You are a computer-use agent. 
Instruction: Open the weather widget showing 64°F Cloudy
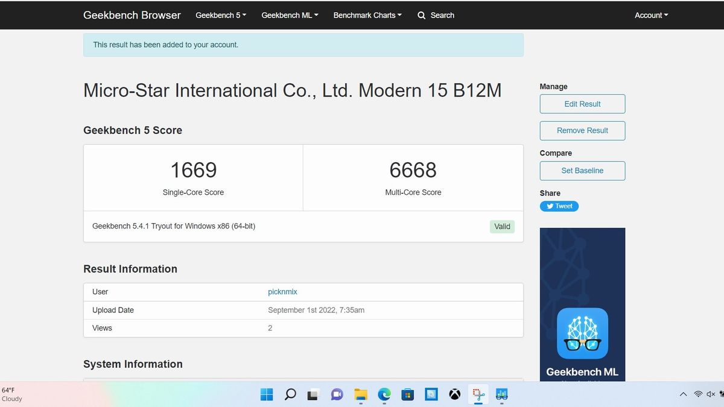pos(12,394)
